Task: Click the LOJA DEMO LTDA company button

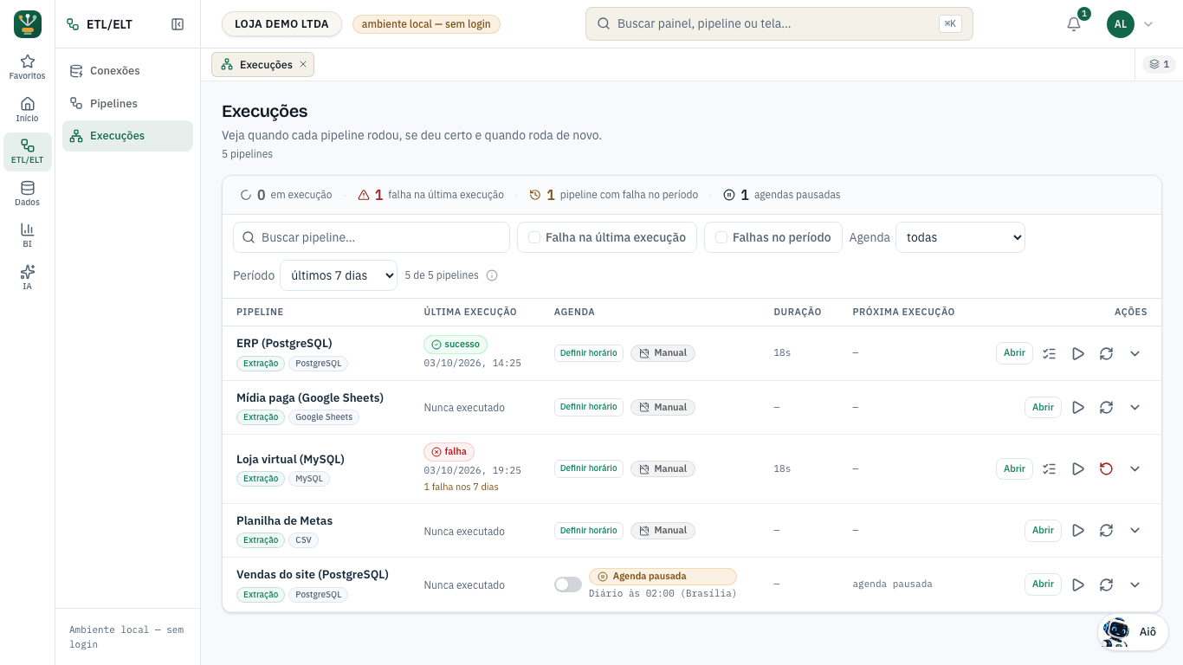Action: point(281,24)
